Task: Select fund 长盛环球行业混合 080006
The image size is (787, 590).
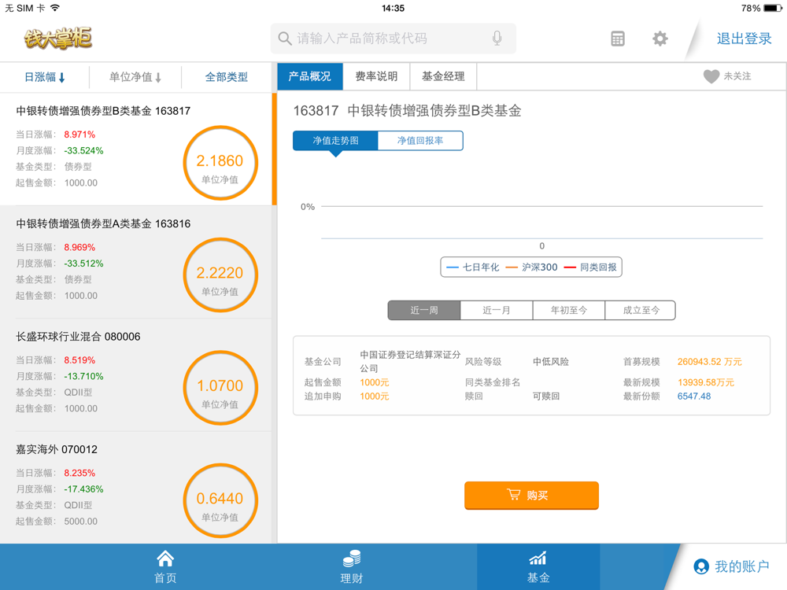Action: click(x=136, y=374)
